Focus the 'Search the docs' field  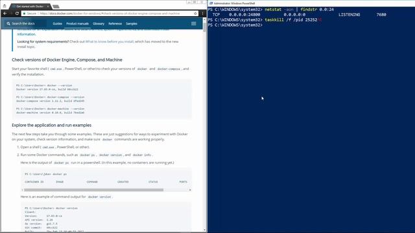26,23
